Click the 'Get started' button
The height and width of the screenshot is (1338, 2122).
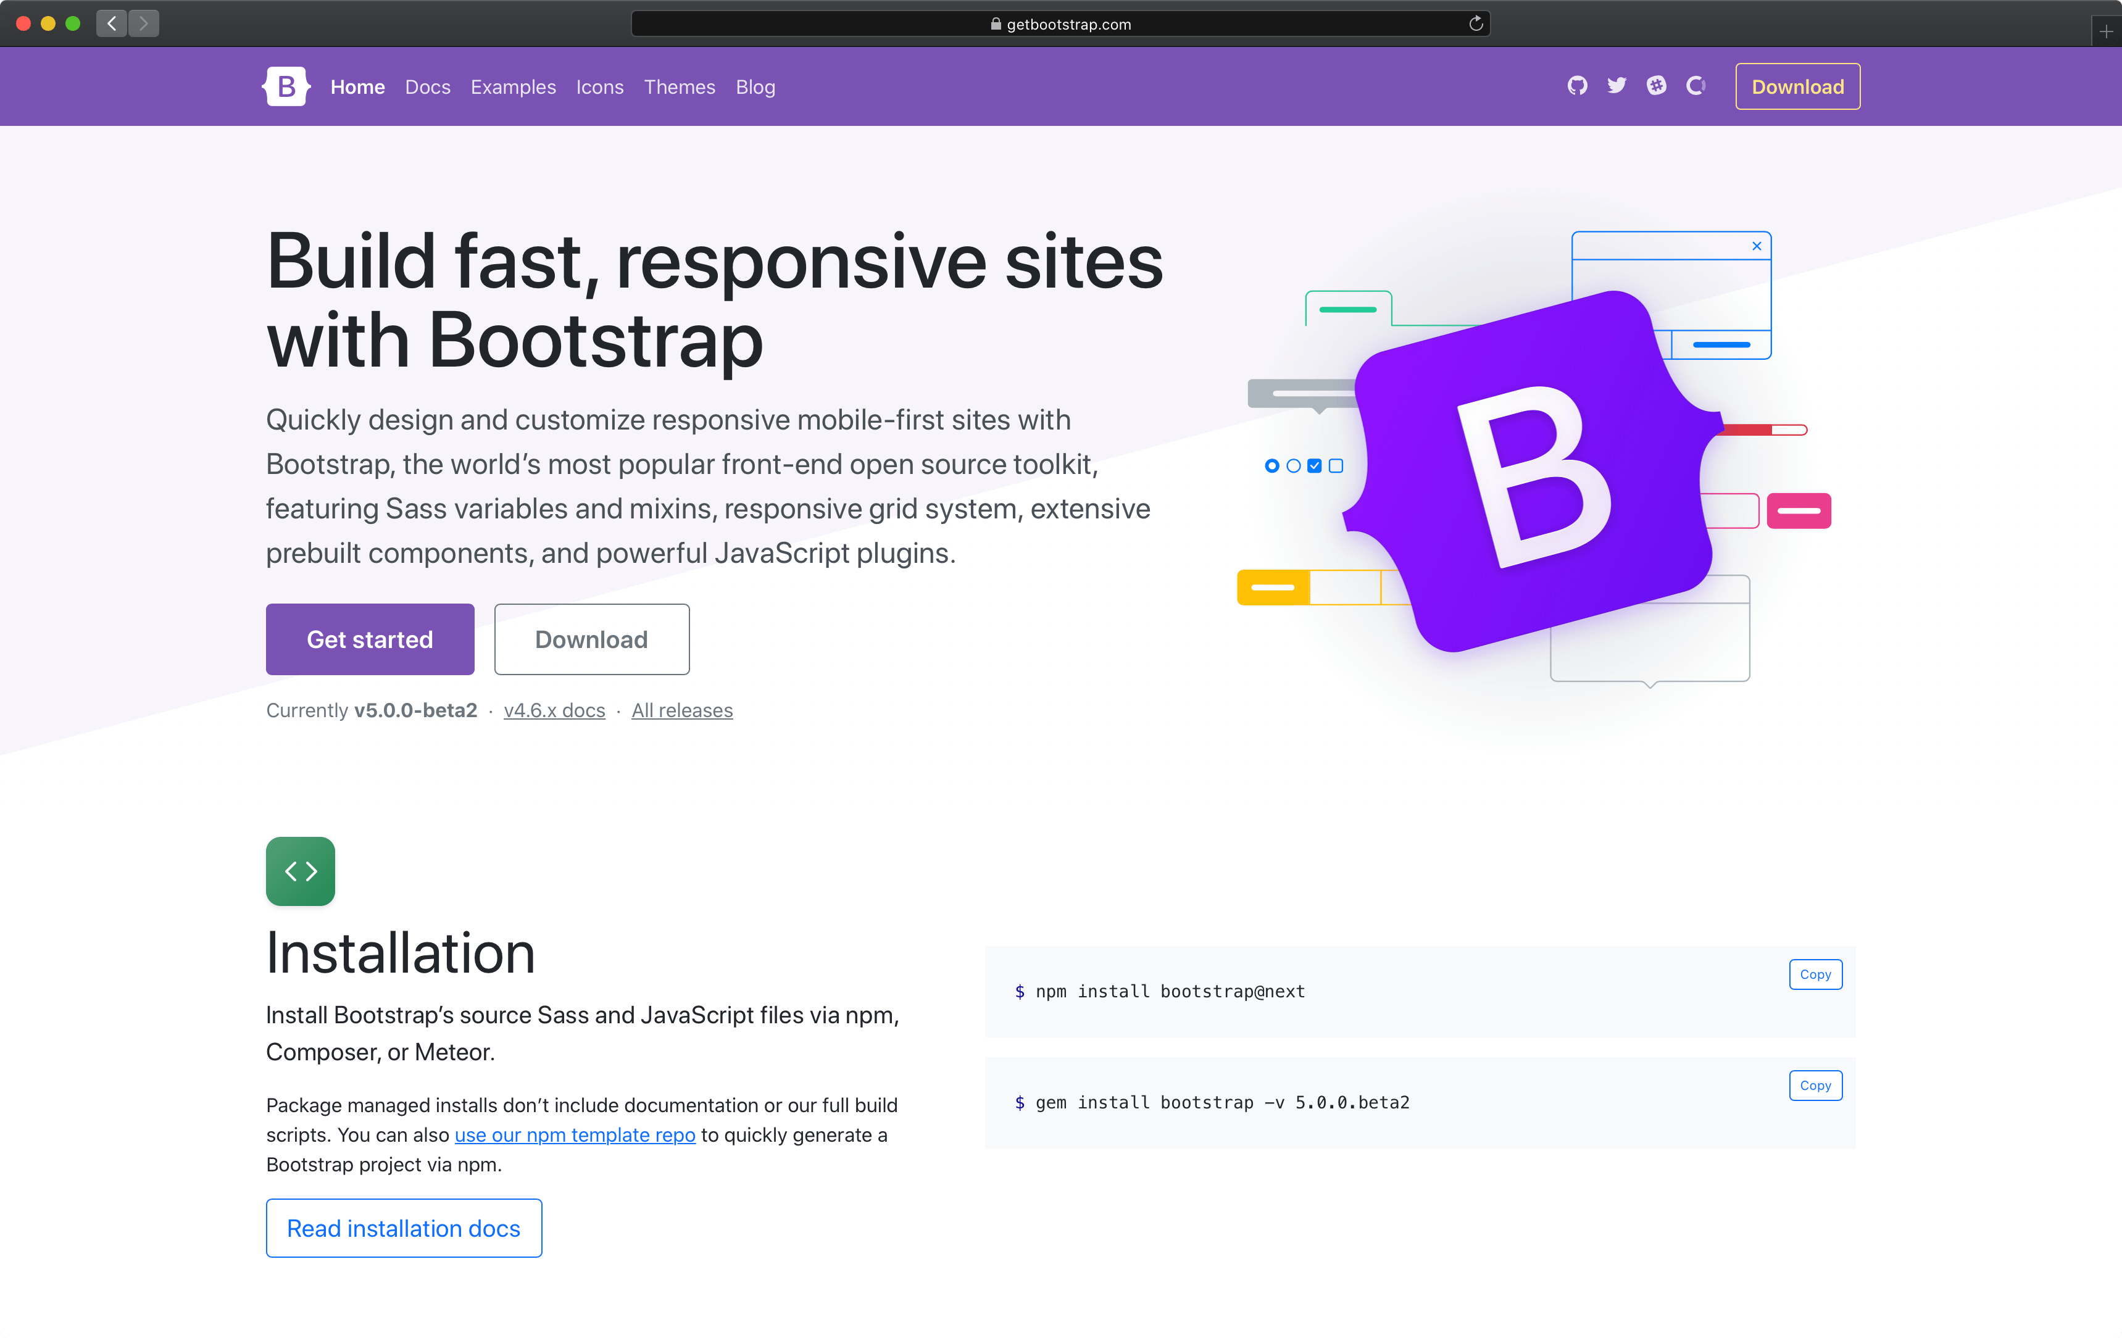368,638
